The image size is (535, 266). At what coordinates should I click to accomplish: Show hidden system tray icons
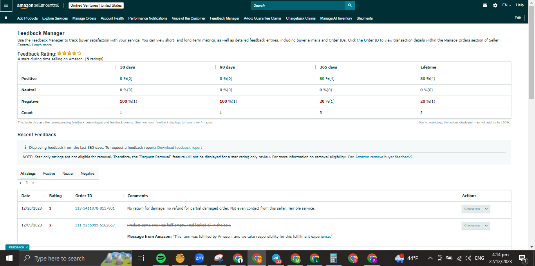click(x=430, y=258)
